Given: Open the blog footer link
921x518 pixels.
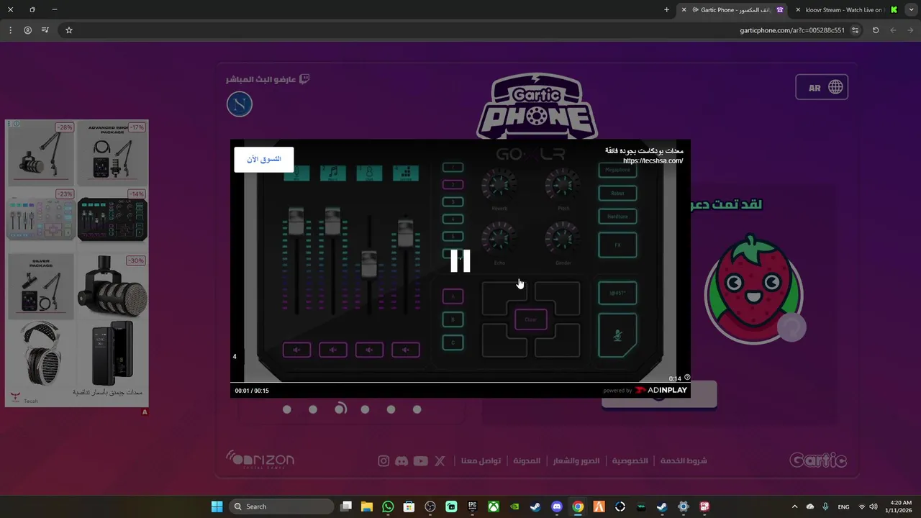Looking at the screenshot, I should pyautogui.click(x=527, y=460).
